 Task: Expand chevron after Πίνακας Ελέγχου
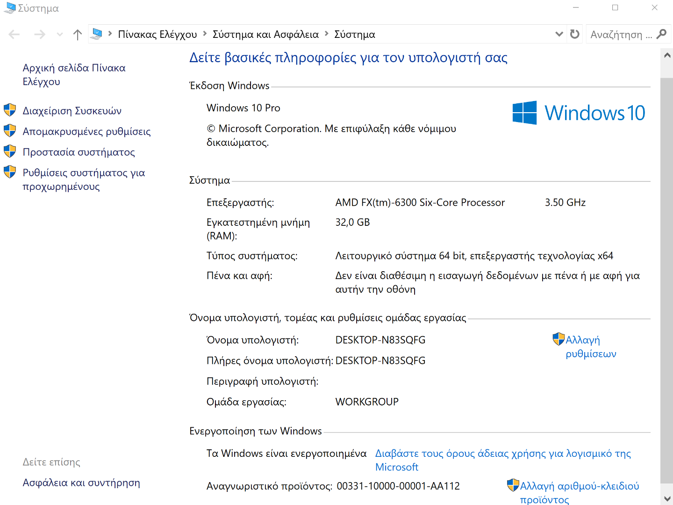(x=205, y=34)
